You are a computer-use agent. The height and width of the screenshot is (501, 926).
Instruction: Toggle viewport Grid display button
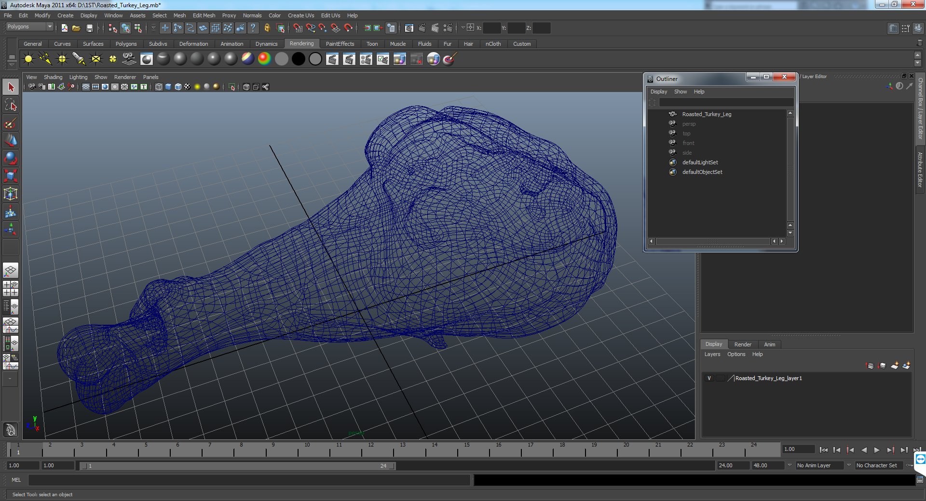pos(86,87)
